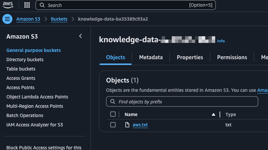Image resolution: width=268 pixels, height=150 pixels.
Task: Click the knowledge-data breadcrumb text
Action: click(113, 19)
